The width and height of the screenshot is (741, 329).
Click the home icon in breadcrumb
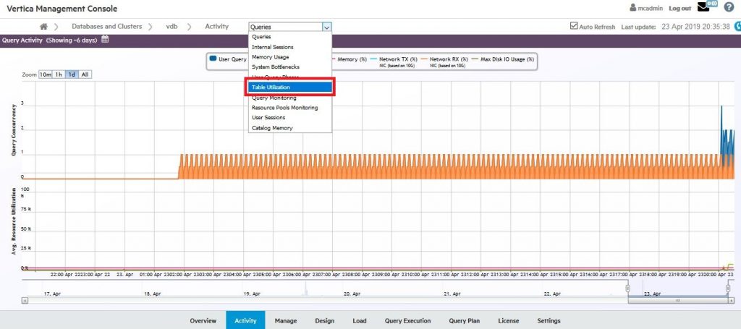pos(43,27)
